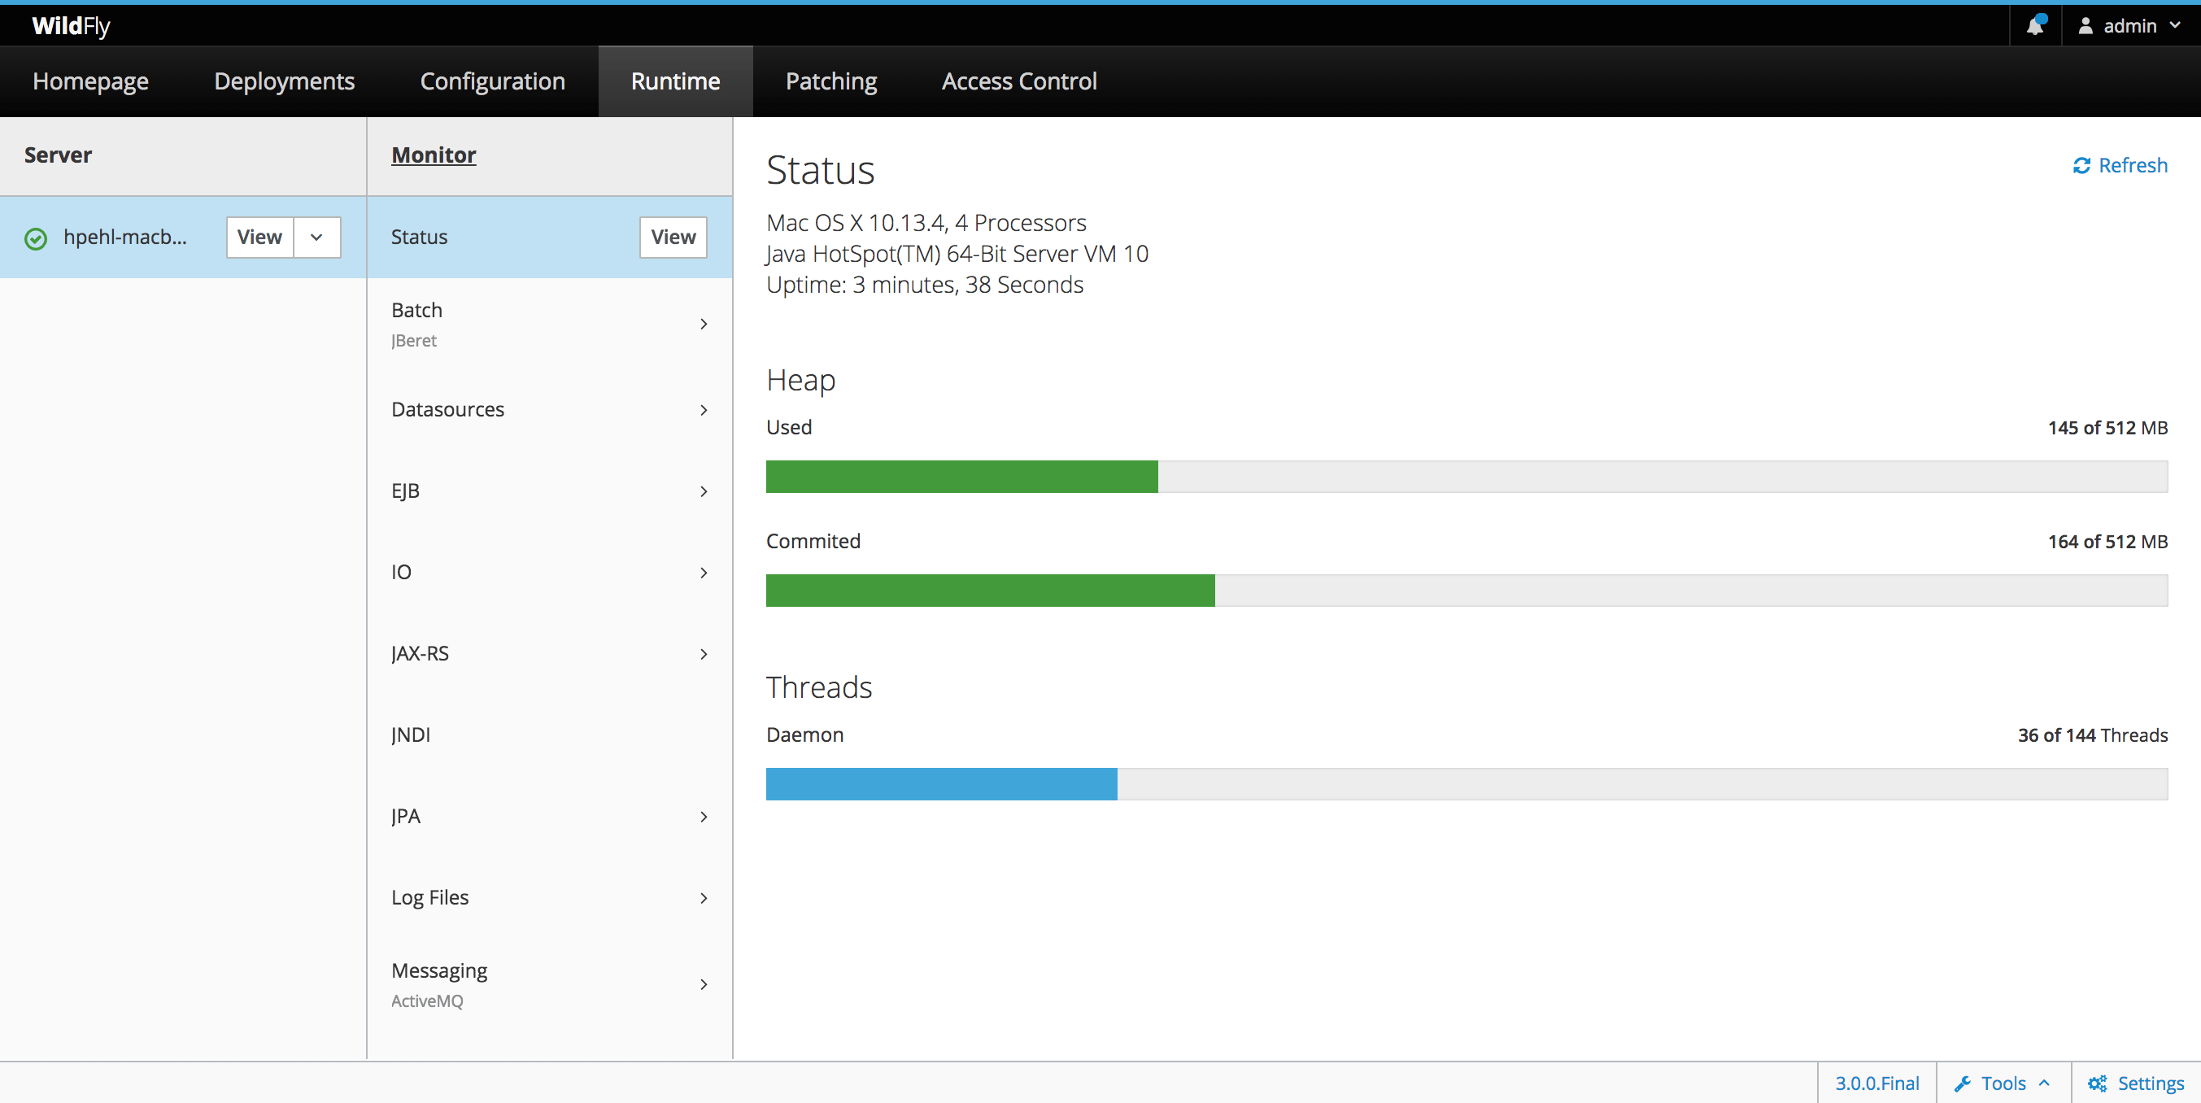Screen dimensions: 2201x1103
Task: Select the Status monitor item
Action: 549,238
